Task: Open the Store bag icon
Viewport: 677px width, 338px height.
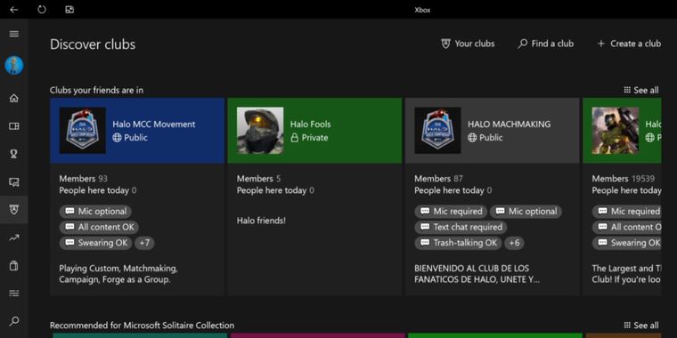Action: (14, 266)
